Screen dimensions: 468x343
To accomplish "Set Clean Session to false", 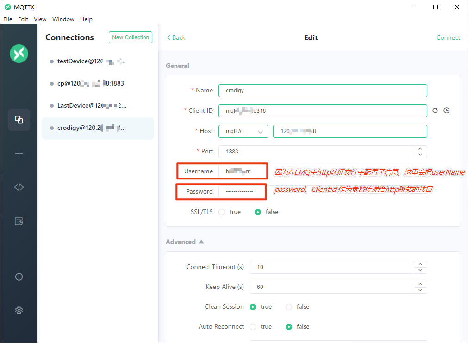I will [x=289, y=307].
